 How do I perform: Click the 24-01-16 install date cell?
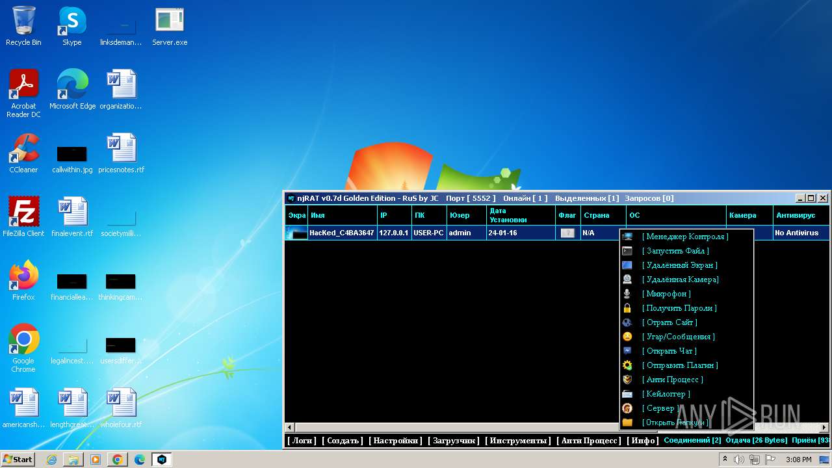(521, 233)
